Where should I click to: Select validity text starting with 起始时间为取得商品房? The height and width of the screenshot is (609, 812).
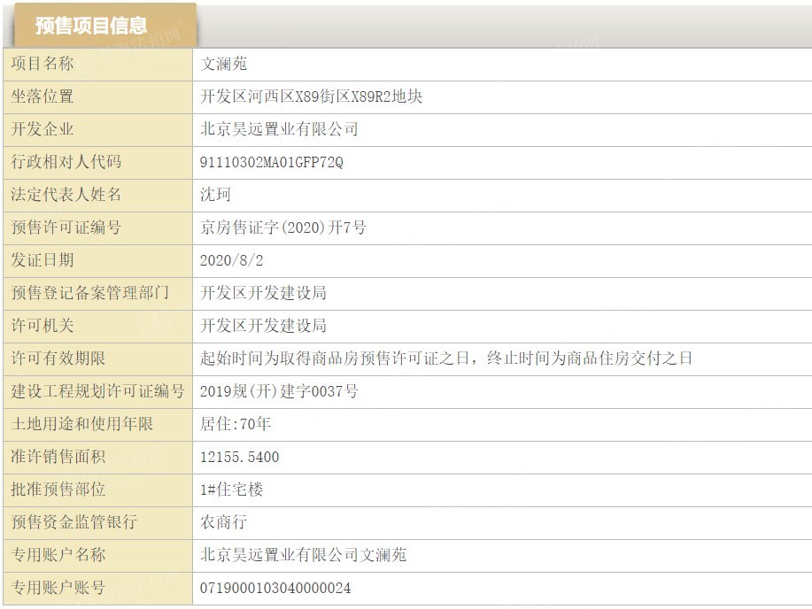[x=446, y=358]
